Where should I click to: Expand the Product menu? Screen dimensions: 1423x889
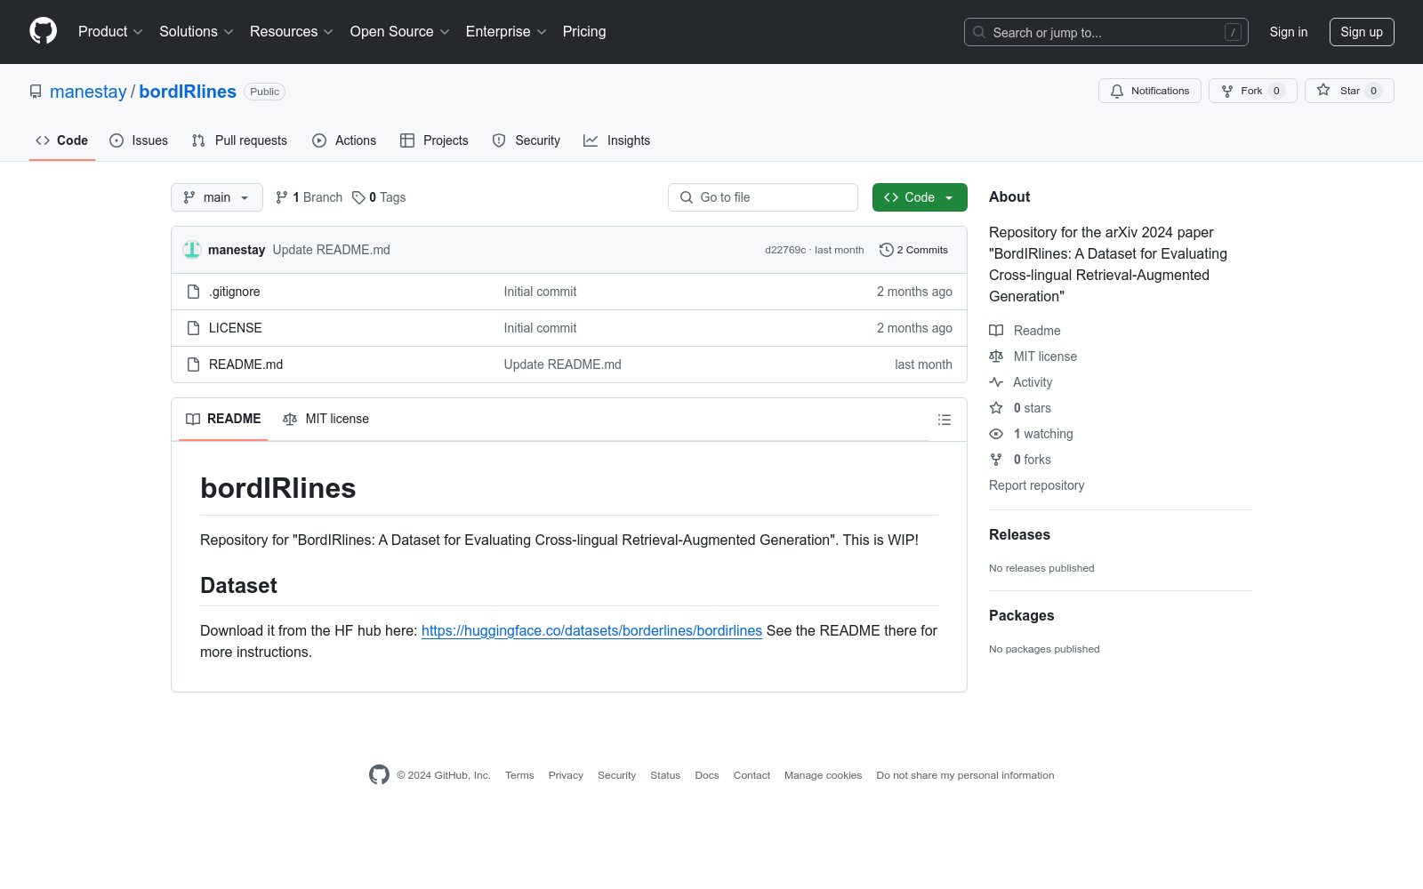click(x=110, y=31)
